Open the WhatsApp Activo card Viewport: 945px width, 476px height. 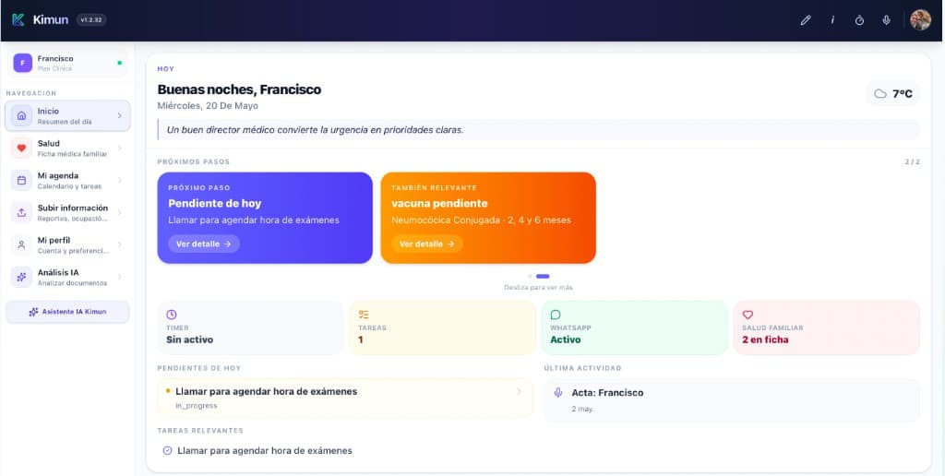[x=635, y=327]
